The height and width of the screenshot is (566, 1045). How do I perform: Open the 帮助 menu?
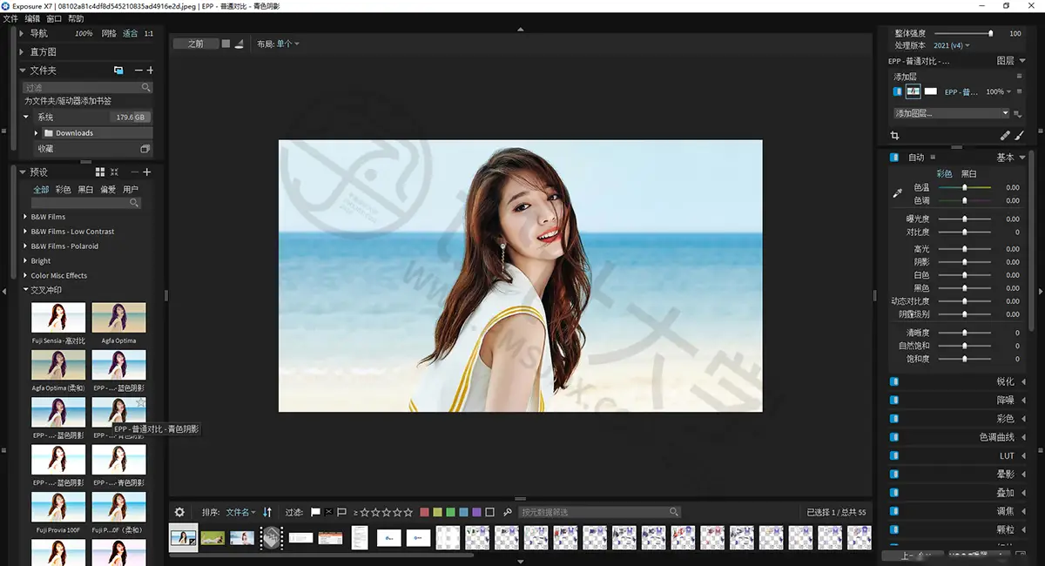76,18
